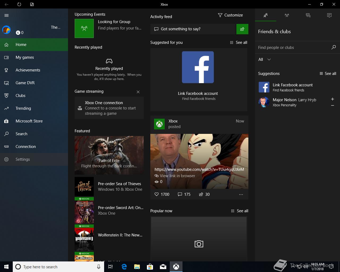This screenshot has width=340, height=272.
Task: Open comments on the Xbox post
Action: (184, 194)
